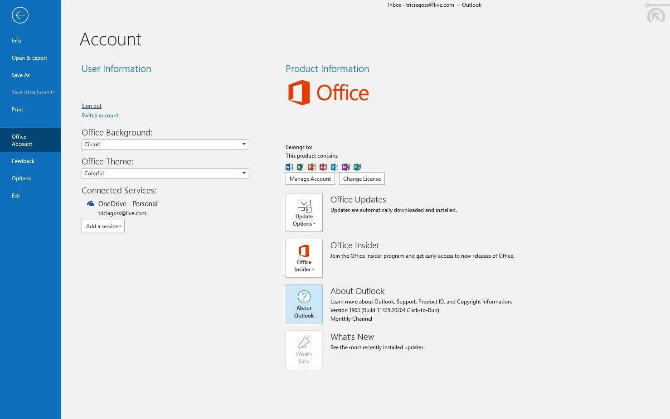Click the Access app icon under product contains

click(323, 167)
